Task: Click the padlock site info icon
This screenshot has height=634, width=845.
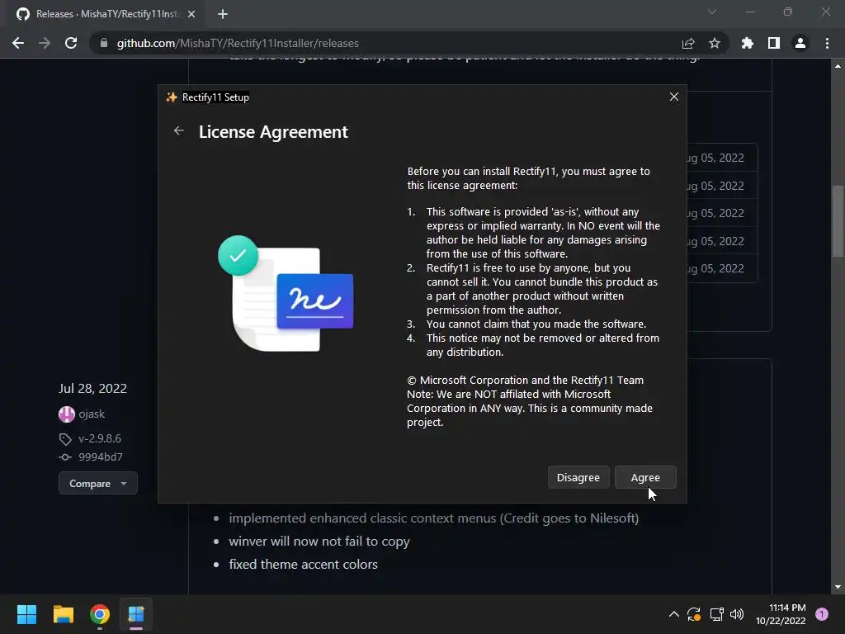Action: tap(104, 43)
